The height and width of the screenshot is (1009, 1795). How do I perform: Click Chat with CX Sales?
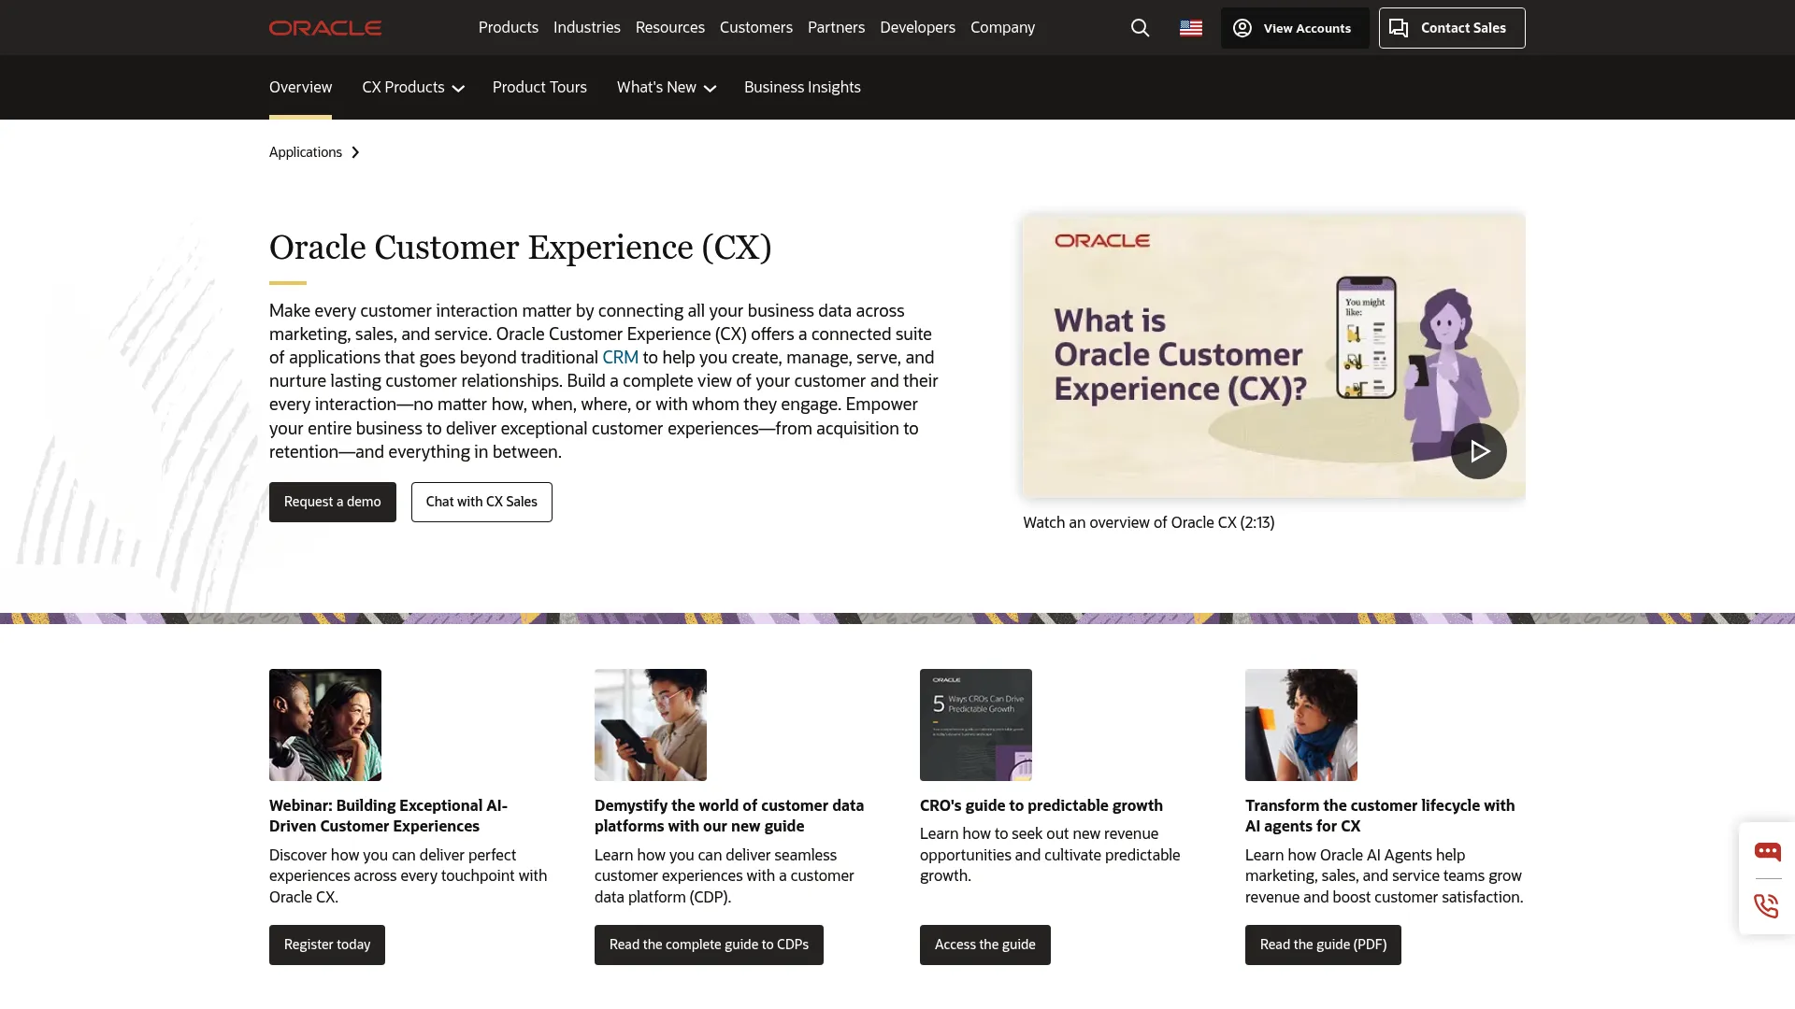pos(481,502)
